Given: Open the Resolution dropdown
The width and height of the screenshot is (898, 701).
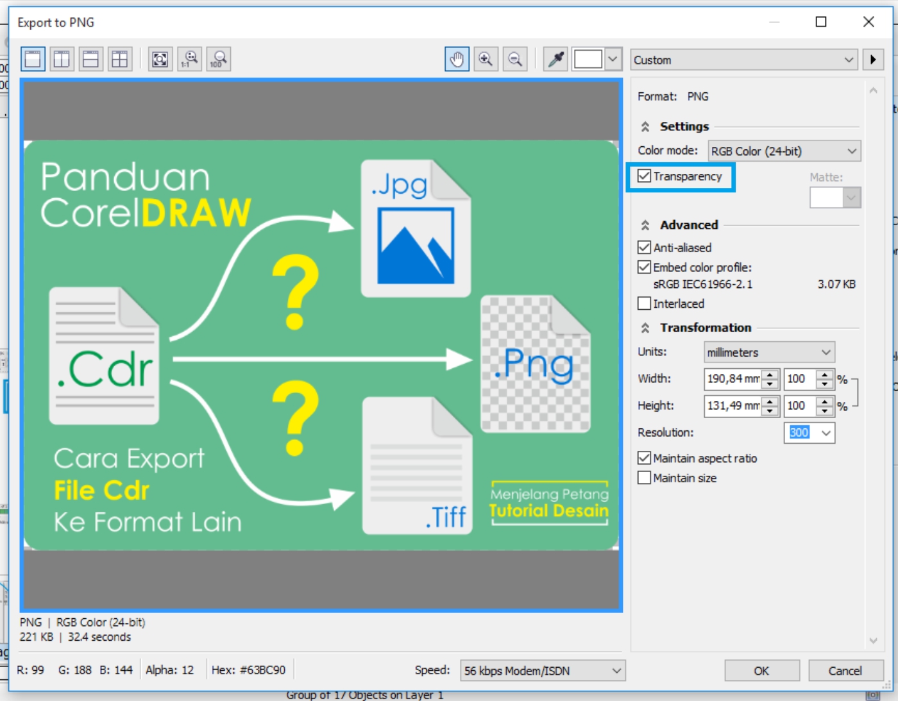Looking at the screenshot, I should [x=826, y=433].
